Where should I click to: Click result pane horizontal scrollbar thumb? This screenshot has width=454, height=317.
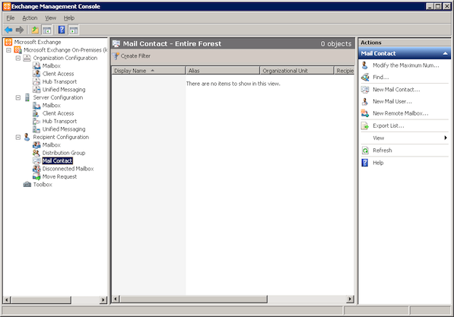click(x=194, y=299)
